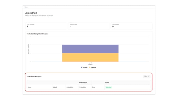
Task: Toggle the Assigned legend series
Action: click(84, 67)
